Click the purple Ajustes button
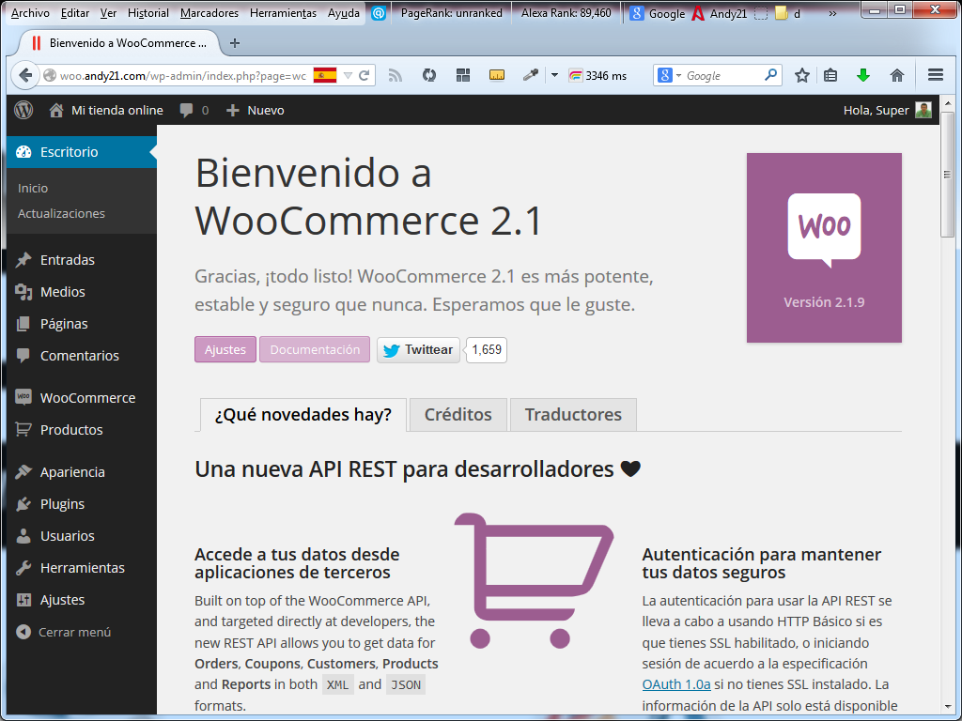The width and height of the screenshot is (962, 721). (x=225, y=349)
